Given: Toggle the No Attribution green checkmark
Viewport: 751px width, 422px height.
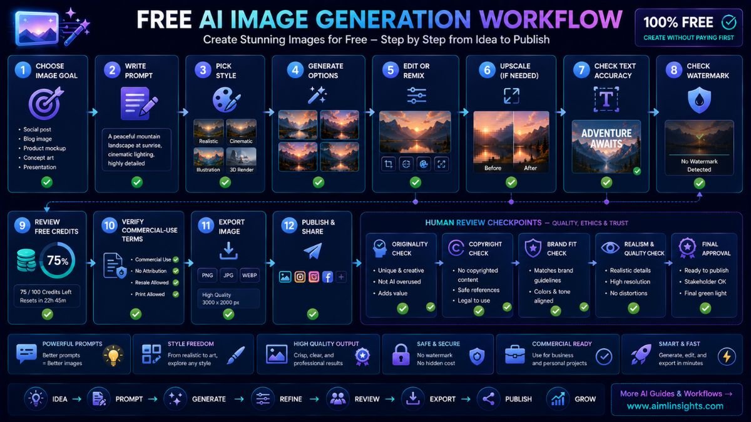Looking at the screenshot, I should coord(176,271).
